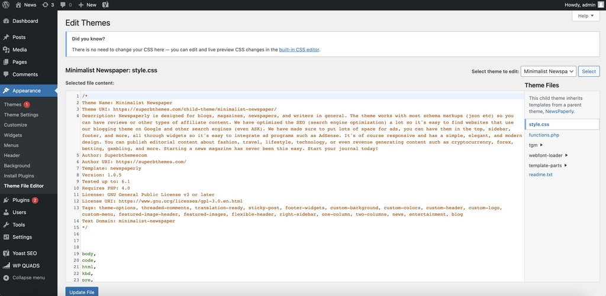The width and height of the screenshot is (606, 296).
Task: Collapse the admin sidebar menu
Action: (28, 278)
